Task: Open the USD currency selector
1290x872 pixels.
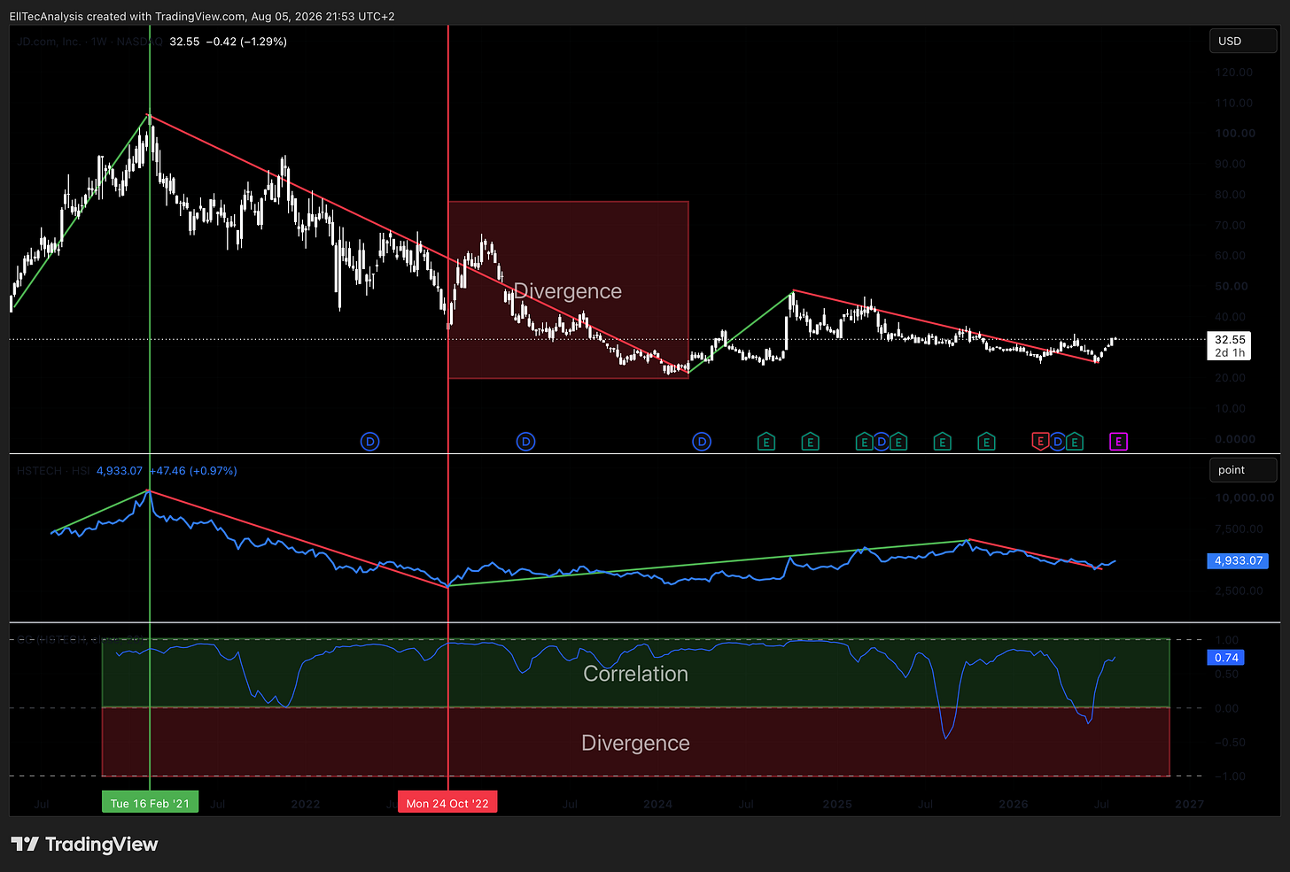Action: click(1243, 41)
